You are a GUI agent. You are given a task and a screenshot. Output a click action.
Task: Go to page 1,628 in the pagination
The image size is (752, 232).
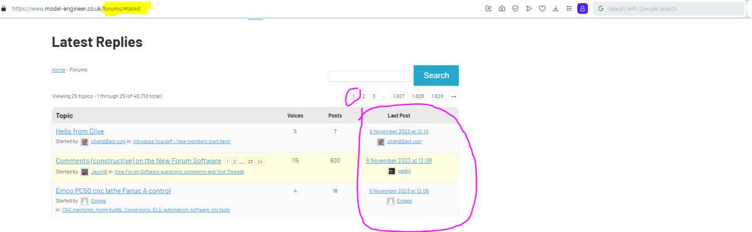click(418, 96)
